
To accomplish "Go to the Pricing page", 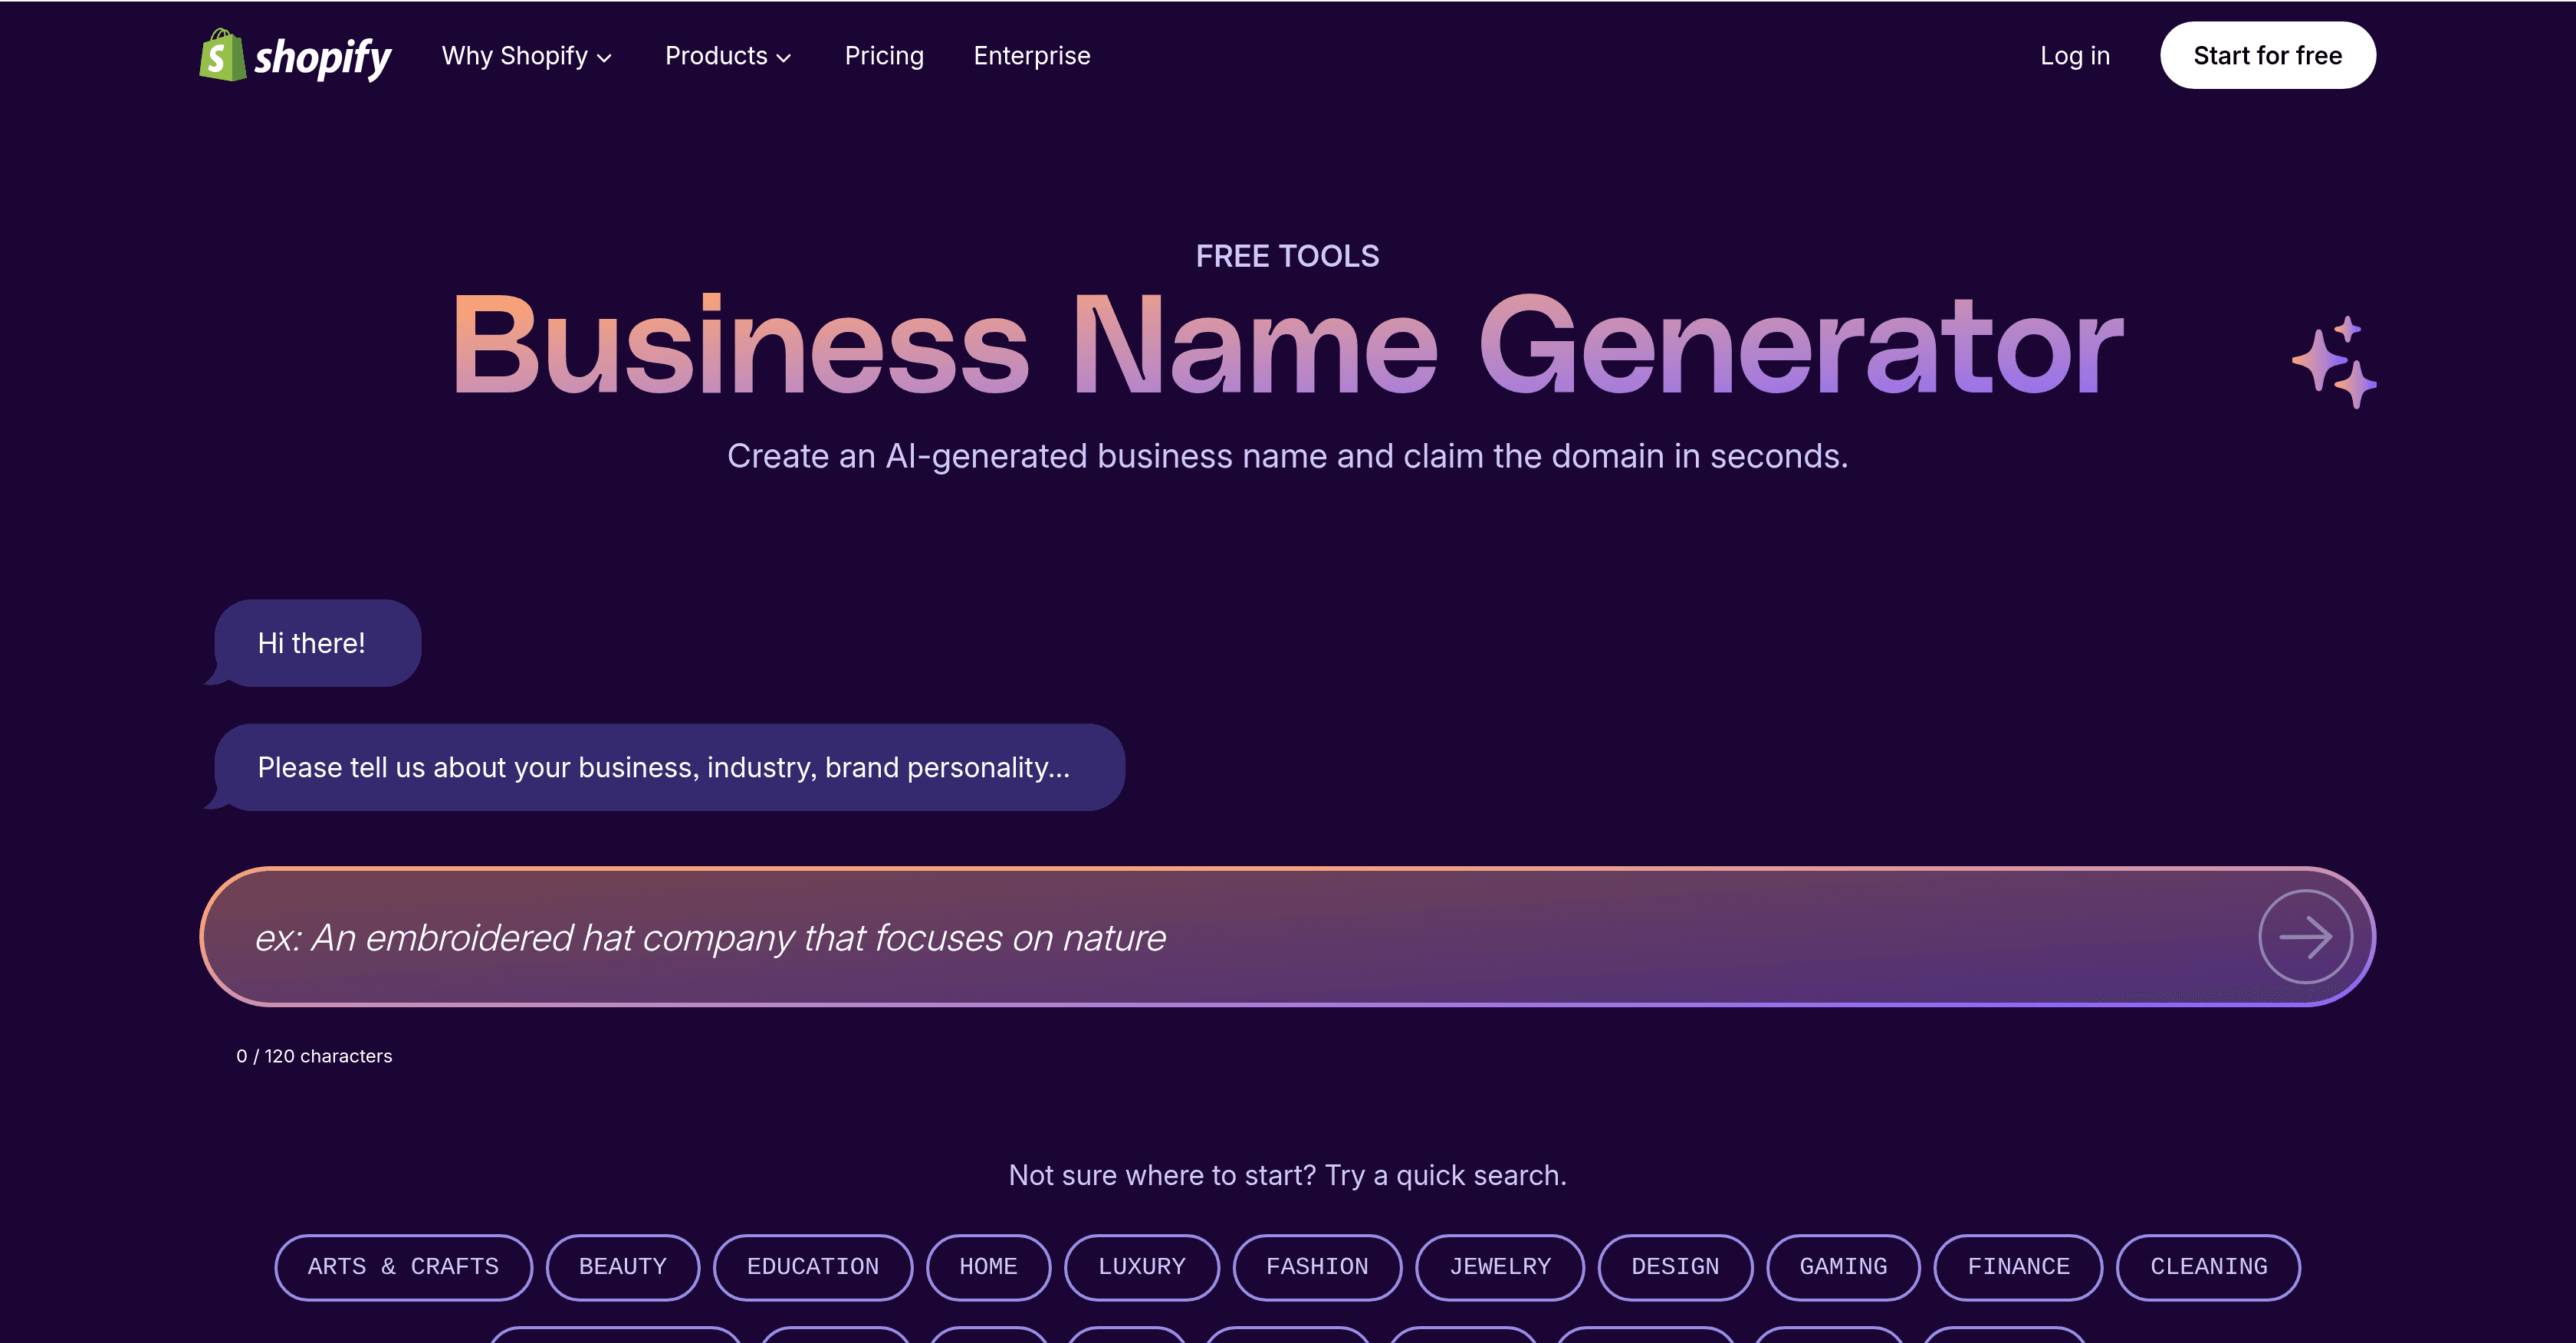I will tap(884, 56).
